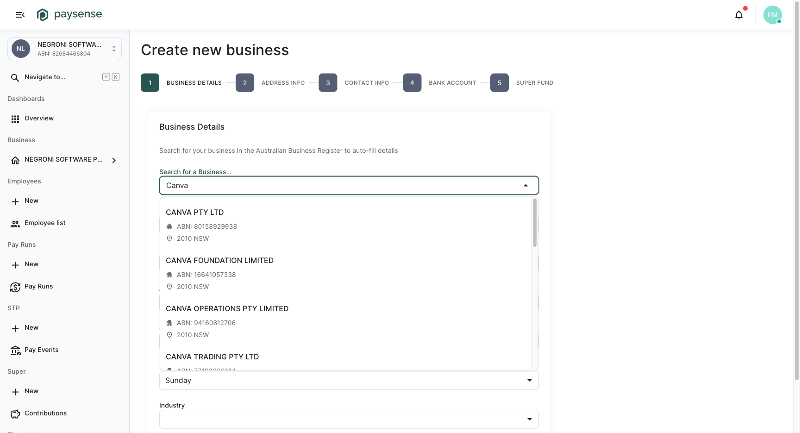The image size is (800, 433).
Task: Click the Contributions piggy bank icon
Action: point(15,414)
